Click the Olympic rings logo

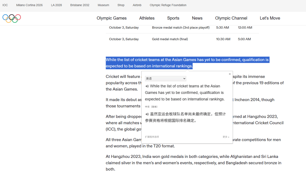click(x=12, y=18)
